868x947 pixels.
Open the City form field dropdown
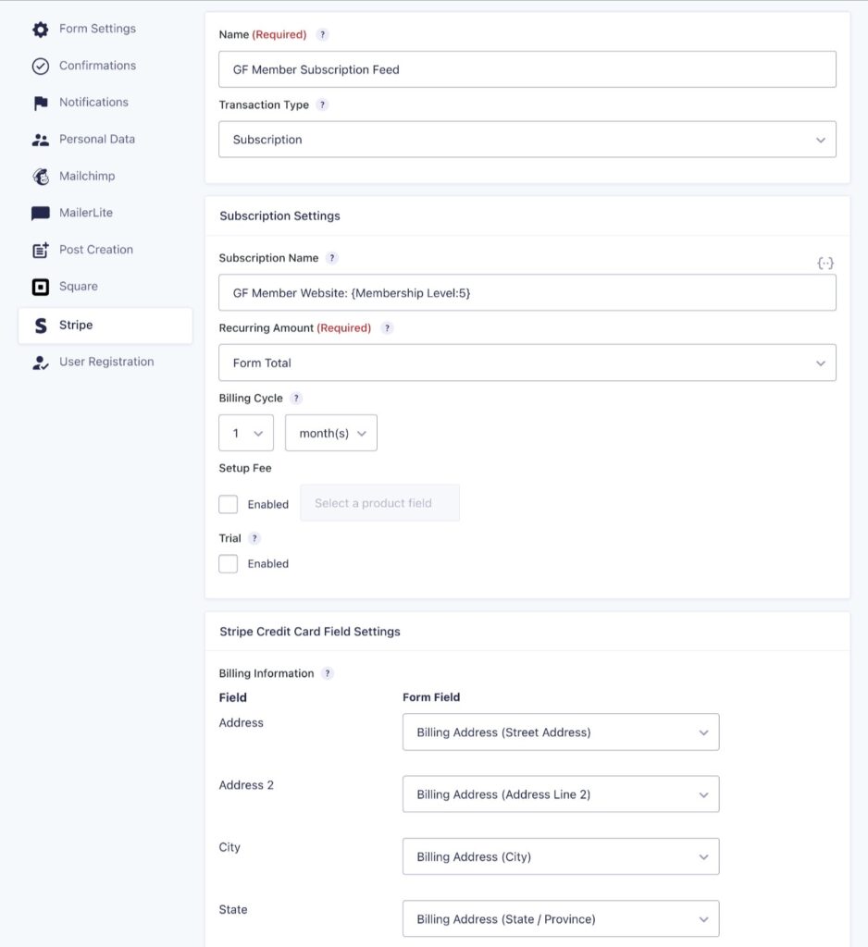pyautogui.click(x=561, y=857)
